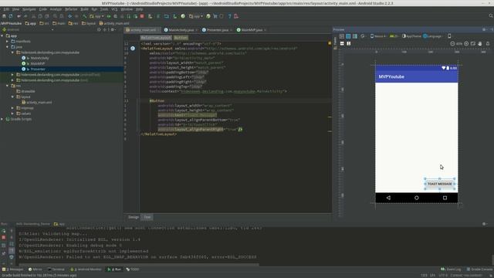Click the Scroll from source target icon
Image resolution: width=494 pixels, height=278 pixels.
[x=99, y=29]
